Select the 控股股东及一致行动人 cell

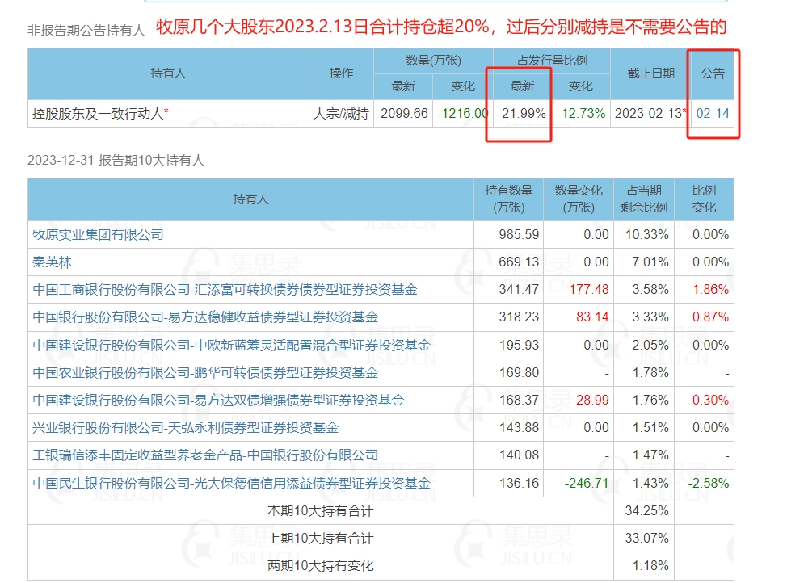click(x=168, y=113)
